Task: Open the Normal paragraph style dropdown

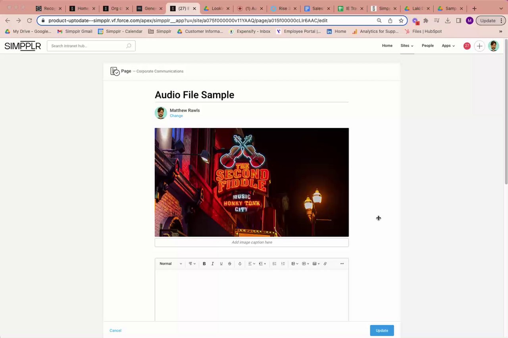Action: [x=171, y=264]
